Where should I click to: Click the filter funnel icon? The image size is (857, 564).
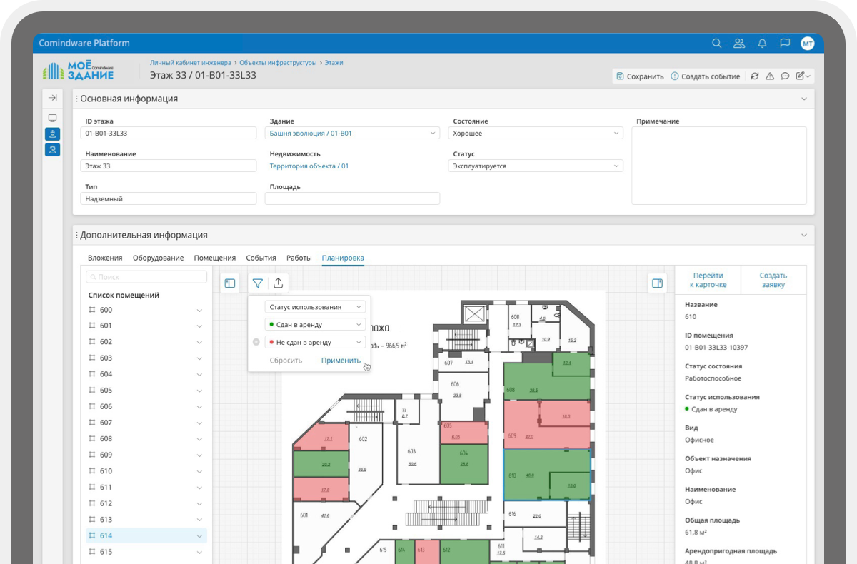[x=258, y=283]
